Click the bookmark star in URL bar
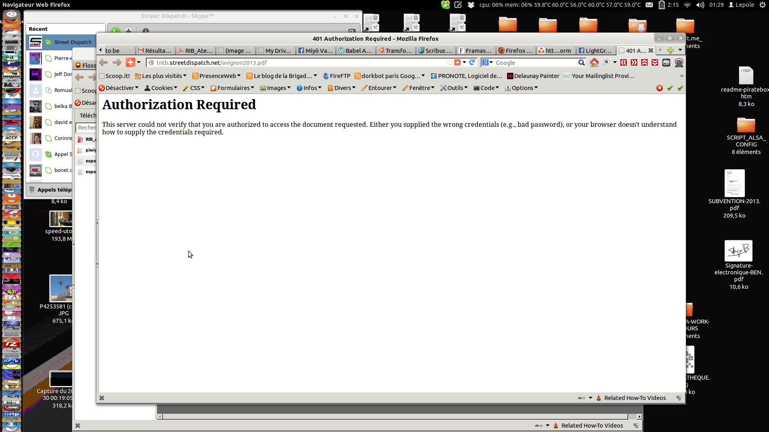The width and height of the screenshot is (769, 432). pos(449,62)
